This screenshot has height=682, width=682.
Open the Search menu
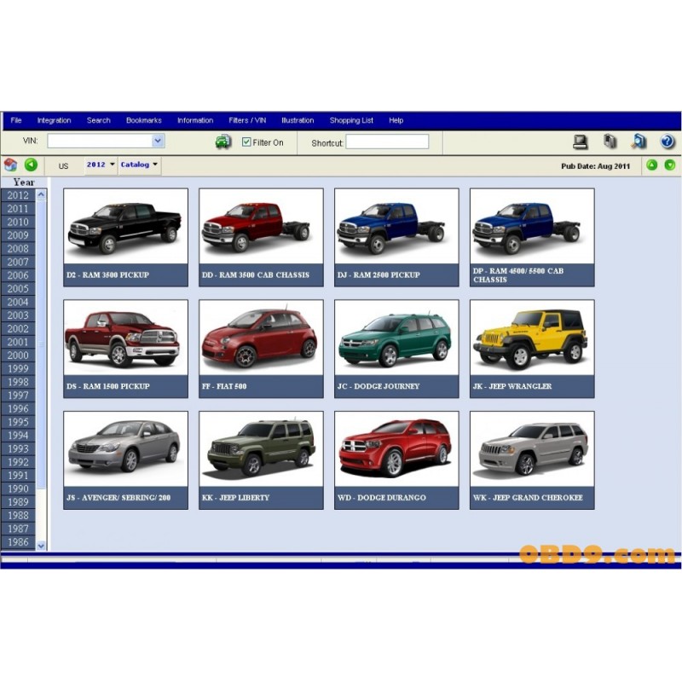tap(98, 120)
